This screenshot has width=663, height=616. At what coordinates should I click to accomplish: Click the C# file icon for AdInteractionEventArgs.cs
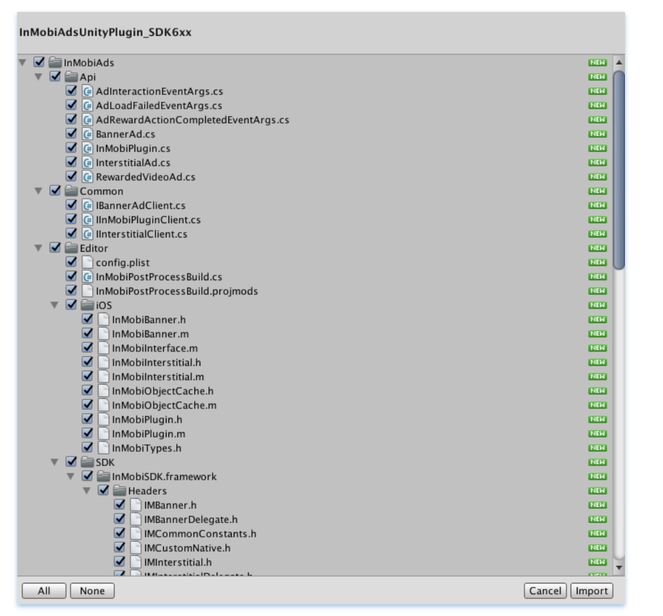(x=88, y=91)
